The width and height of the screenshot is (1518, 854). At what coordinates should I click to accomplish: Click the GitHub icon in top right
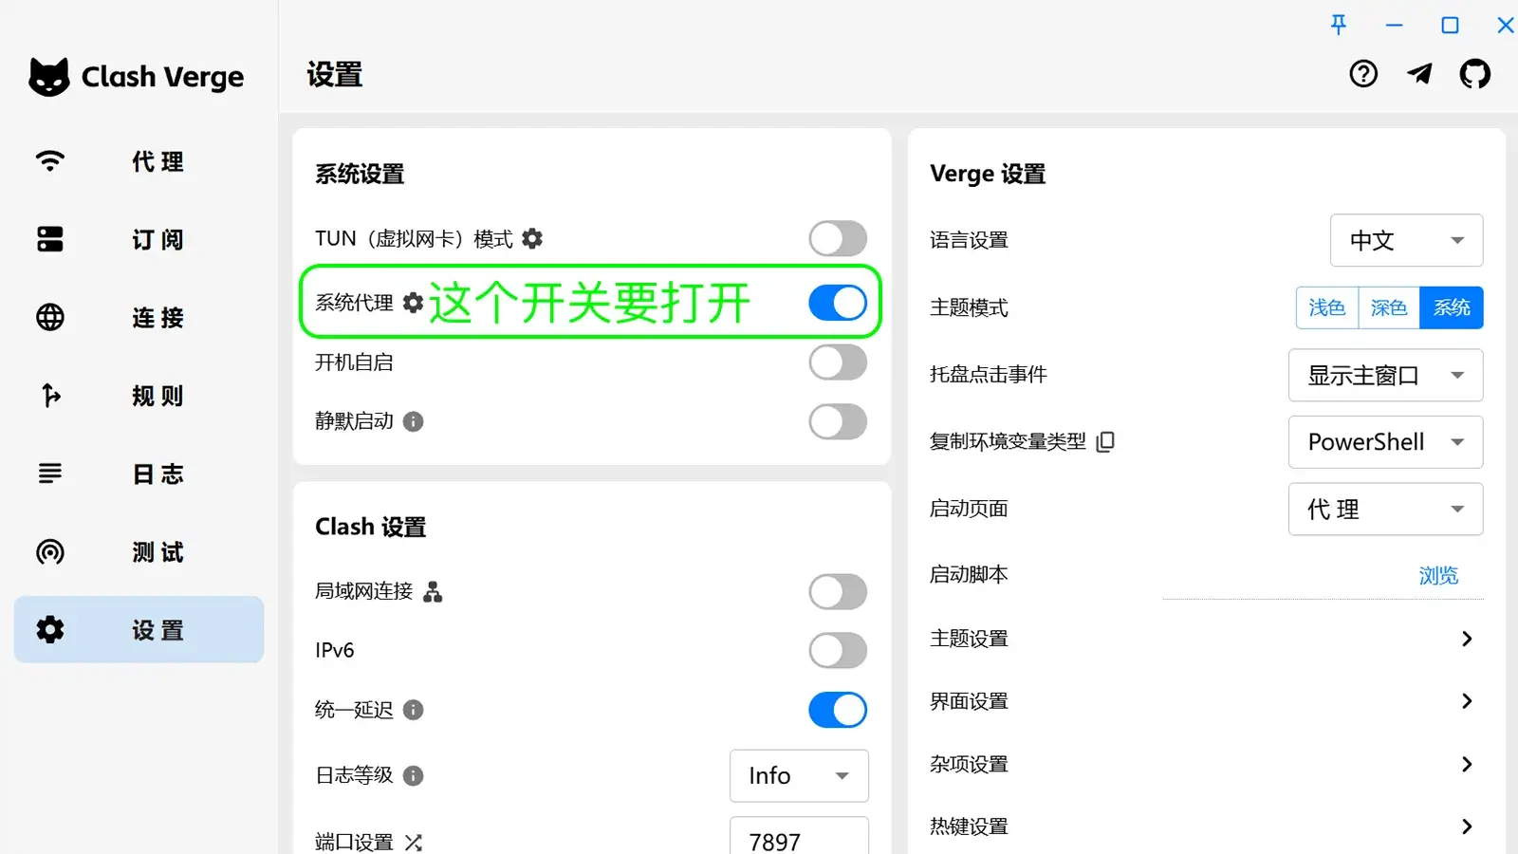click(x=1474, y=73)
